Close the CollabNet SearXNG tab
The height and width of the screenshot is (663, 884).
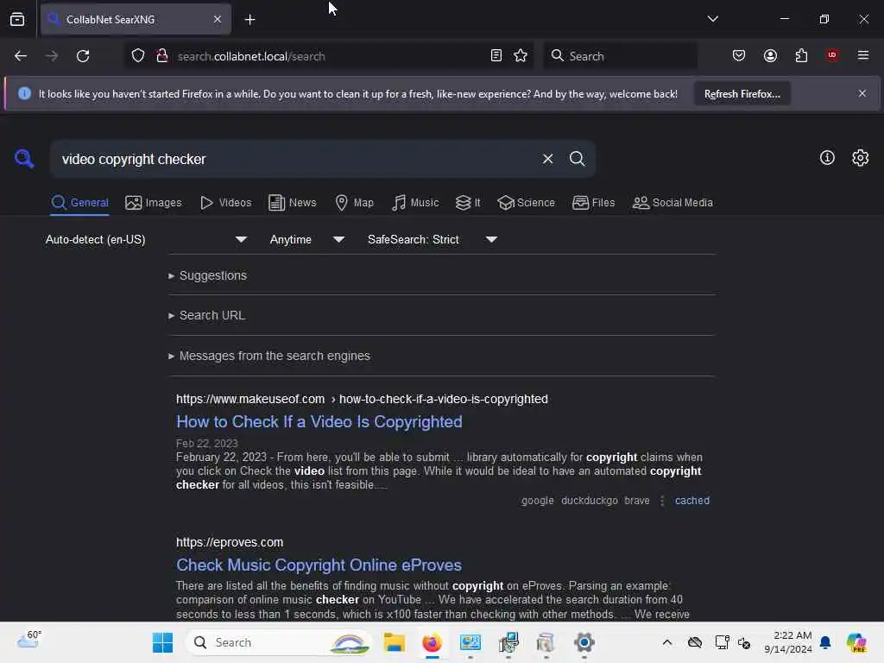(x=218, y=19)
